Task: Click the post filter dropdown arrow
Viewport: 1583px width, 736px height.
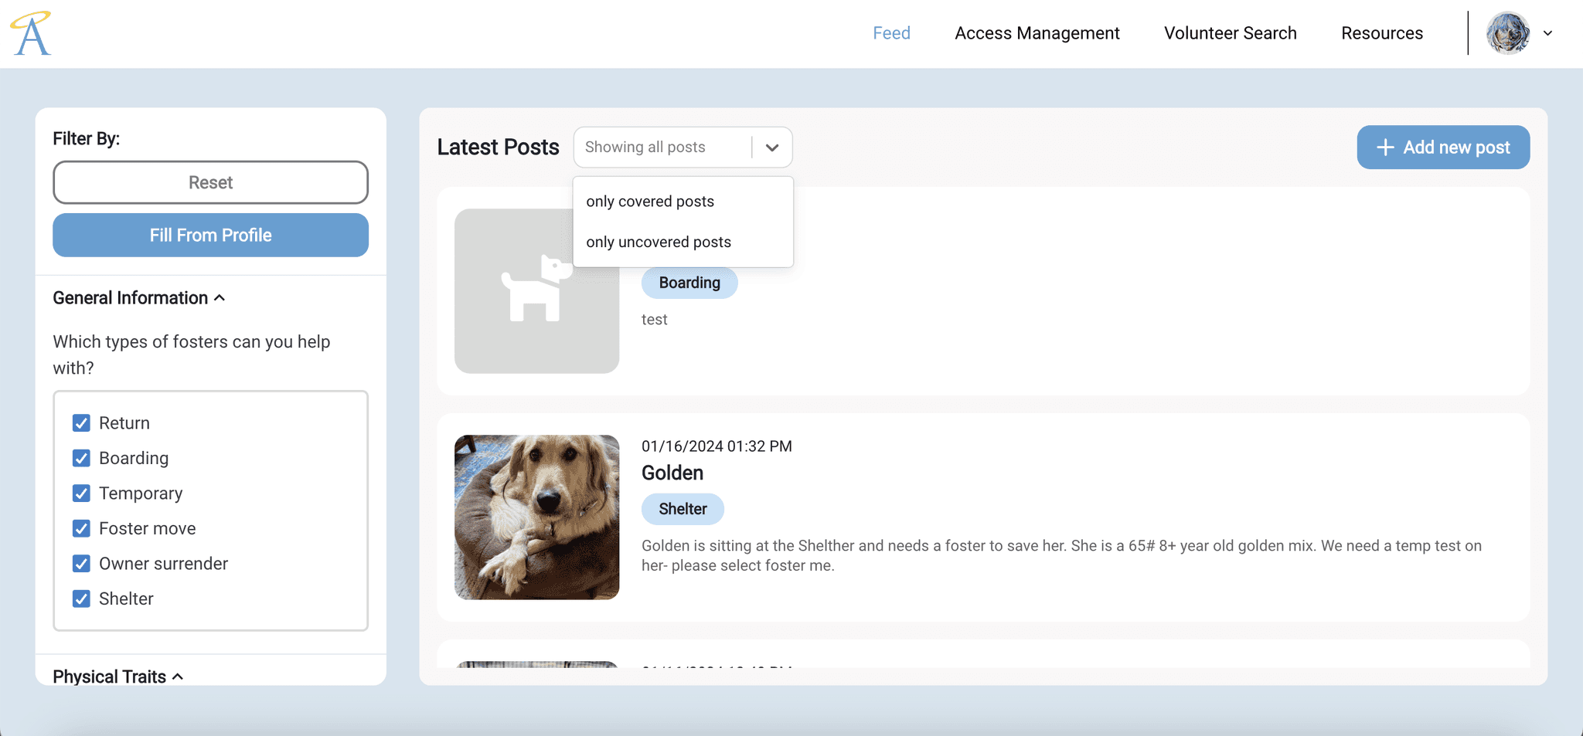Action: (x=771, y=148)
